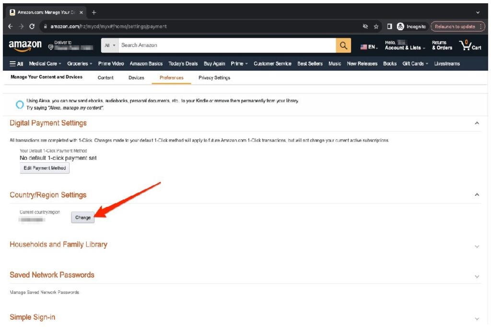The width and height of the screenshot is (491, 327).
Task: Click the search magnifier button
Action: pos(343,45)
